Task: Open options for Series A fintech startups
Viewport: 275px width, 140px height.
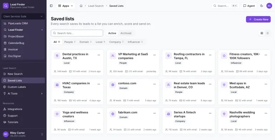Action: click(x=210, y=113)
